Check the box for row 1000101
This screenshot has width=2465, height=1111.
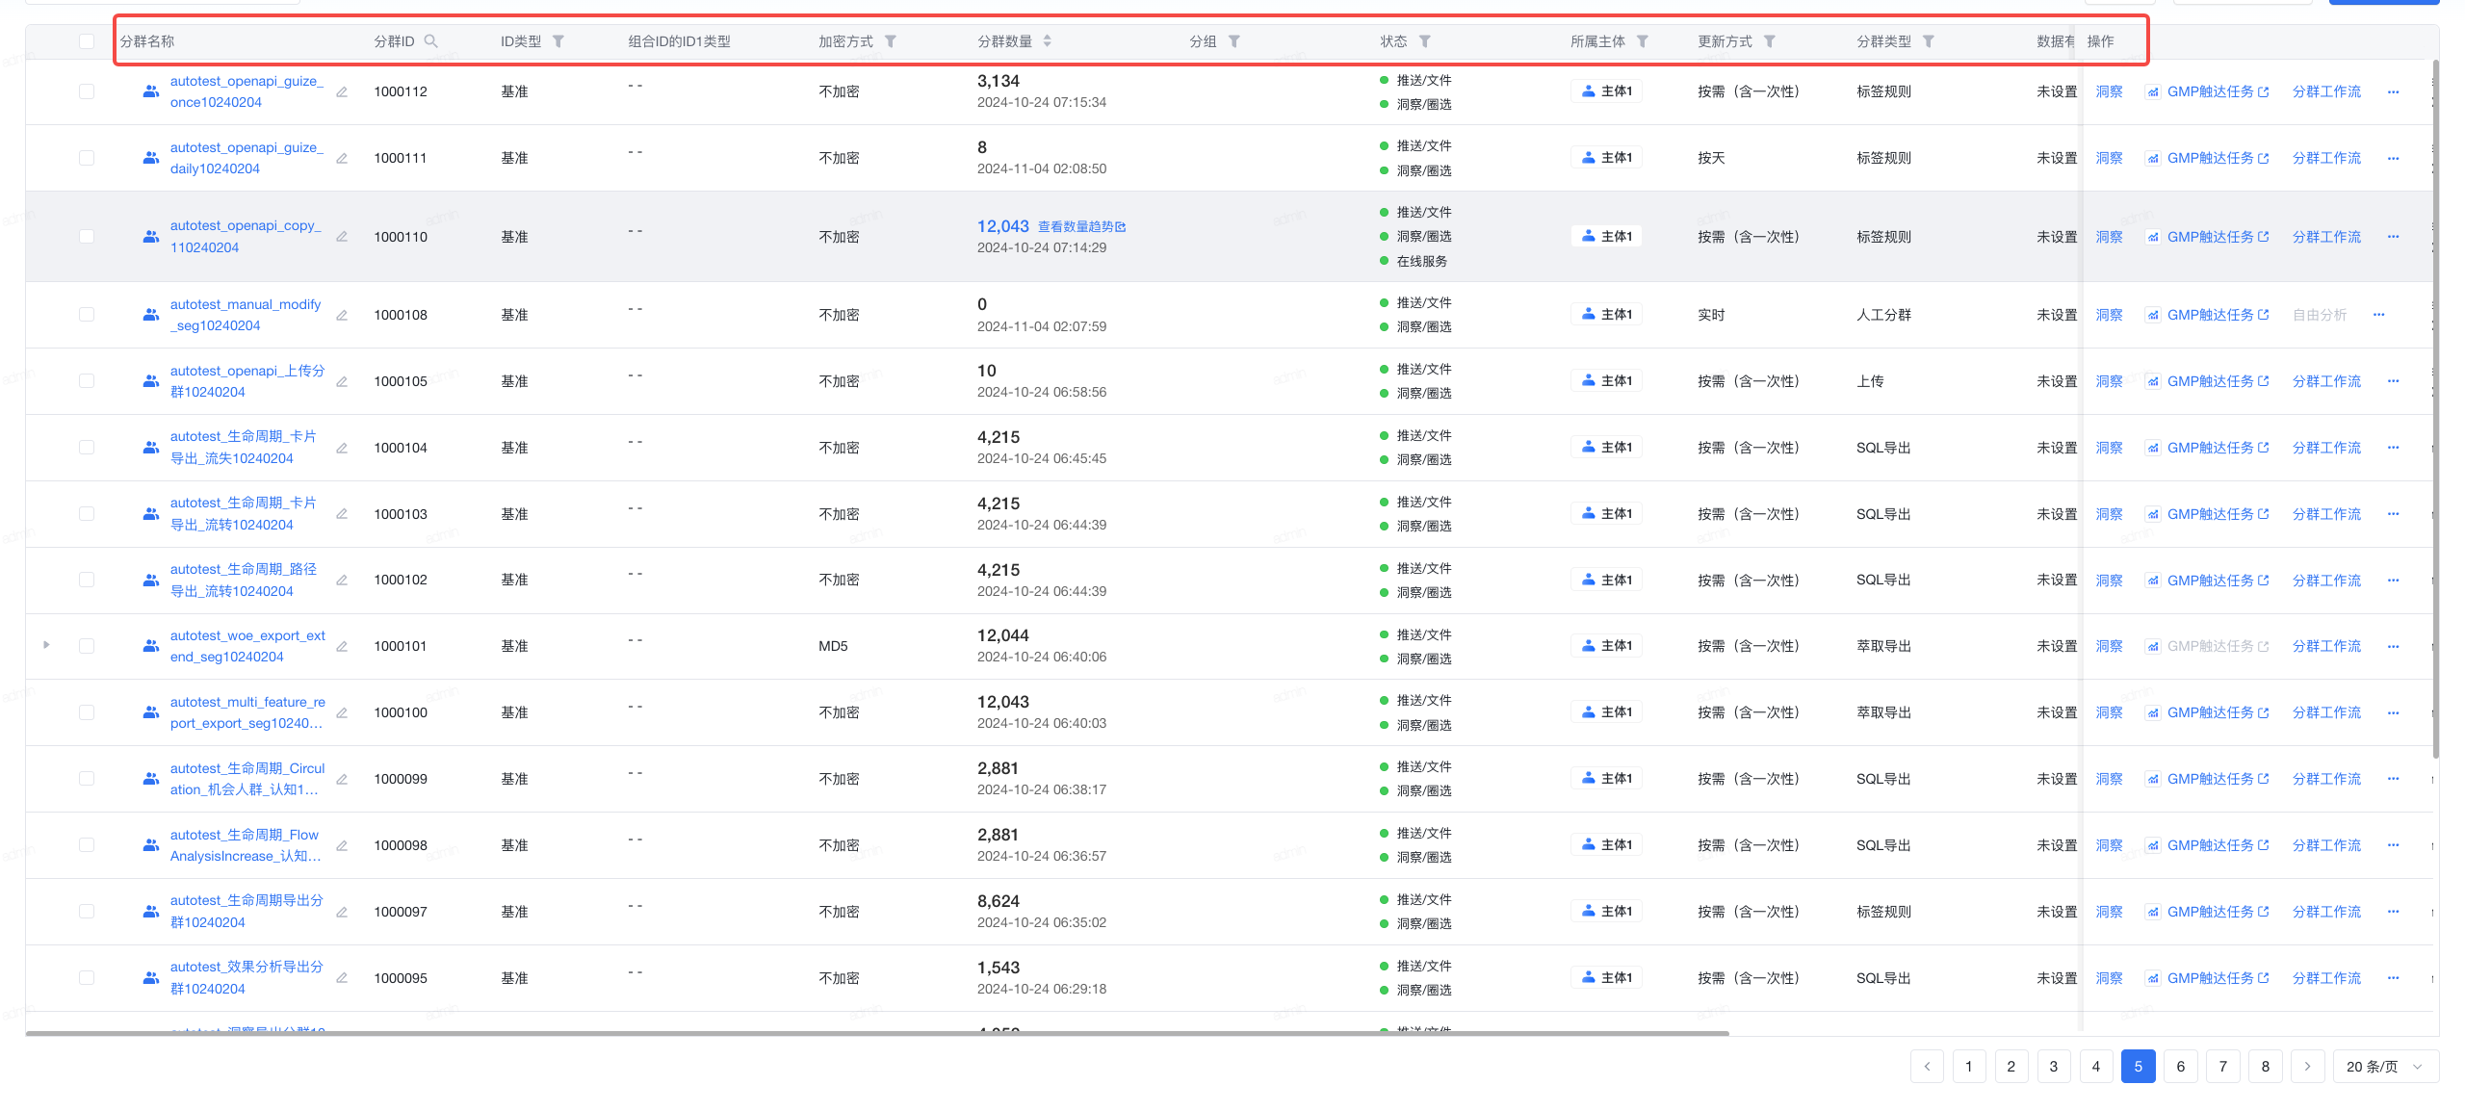coord(87,646)
